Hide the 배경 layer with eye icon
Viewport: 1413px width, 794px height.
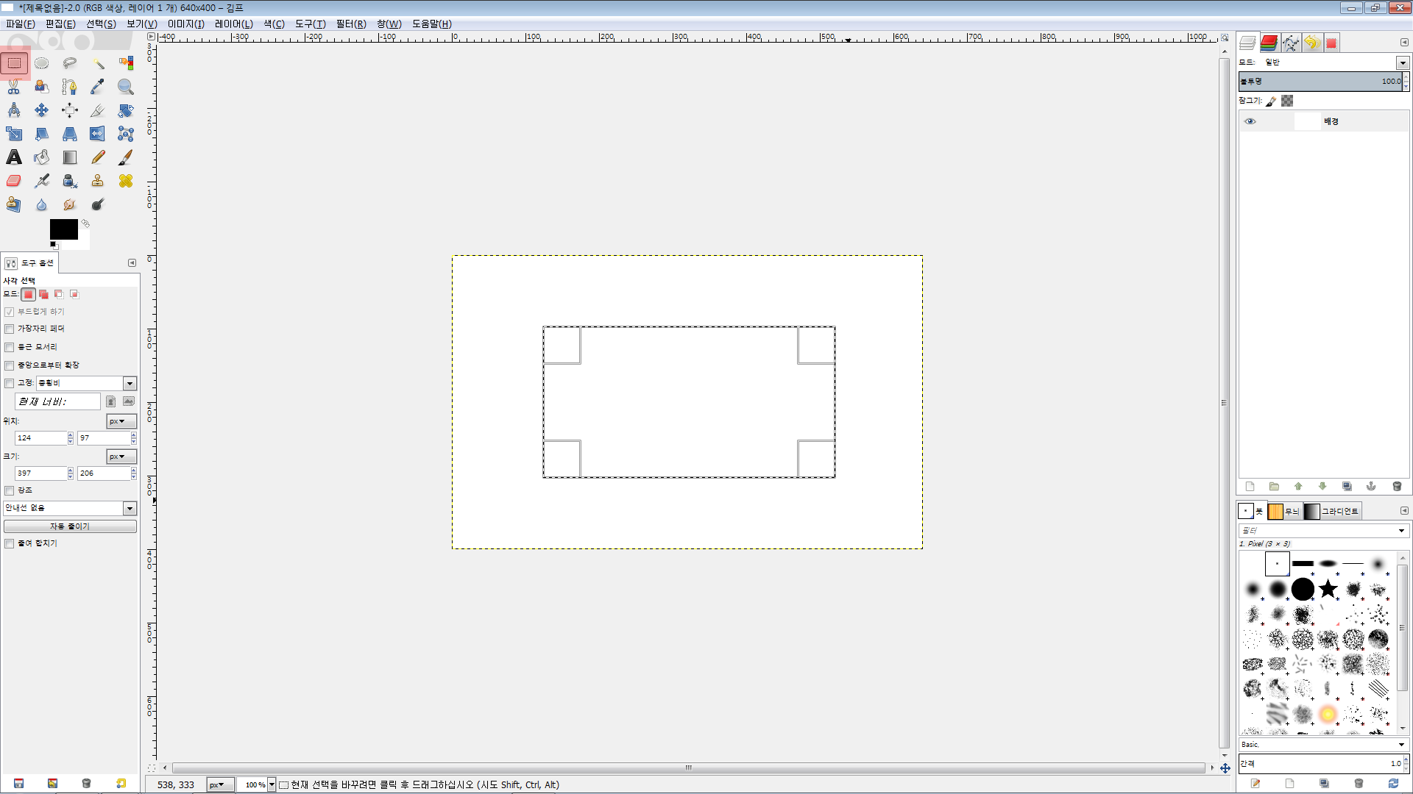tap(1250, 122)
